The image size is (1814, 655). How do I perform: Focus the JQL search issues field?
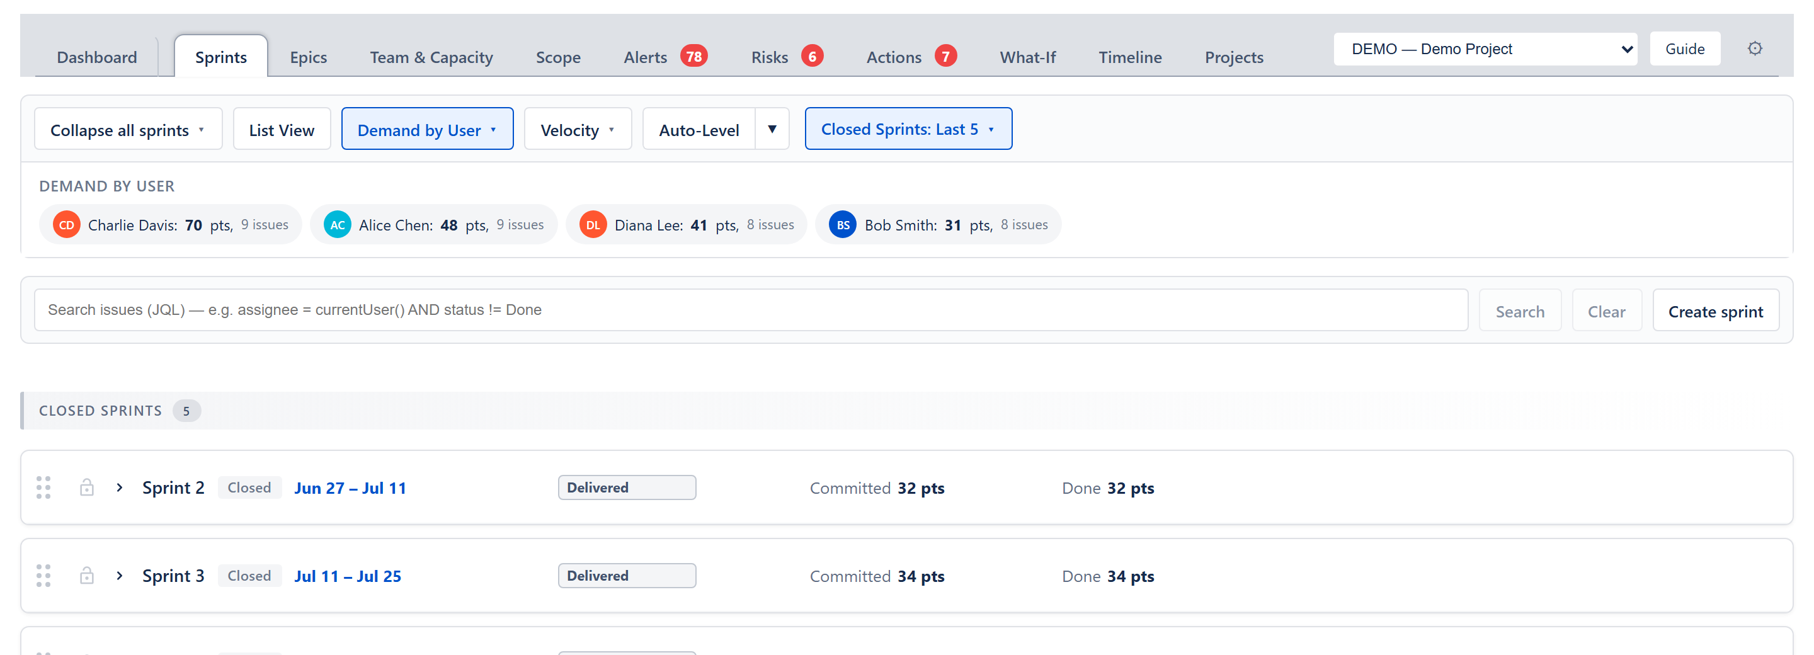click(751, 310)
